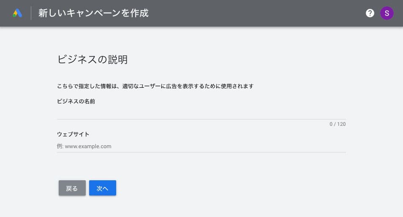Click the ウェブサイト field label
This screenshot has height=217, width=403.
(73, 134)
